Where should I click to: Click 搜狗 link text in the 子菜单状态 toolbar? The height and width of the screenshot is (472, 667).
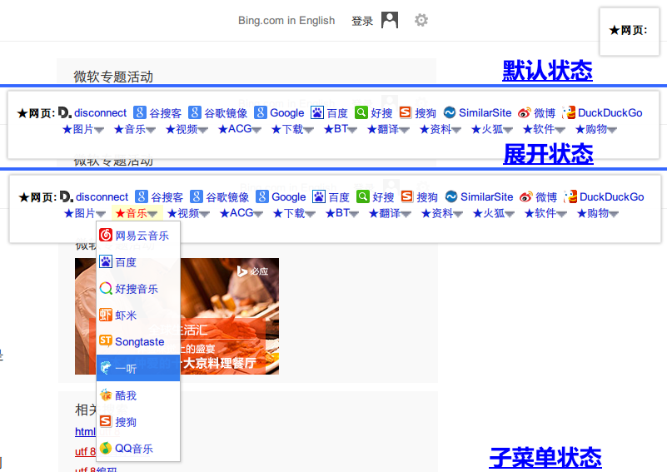click(x=427, y=197)
